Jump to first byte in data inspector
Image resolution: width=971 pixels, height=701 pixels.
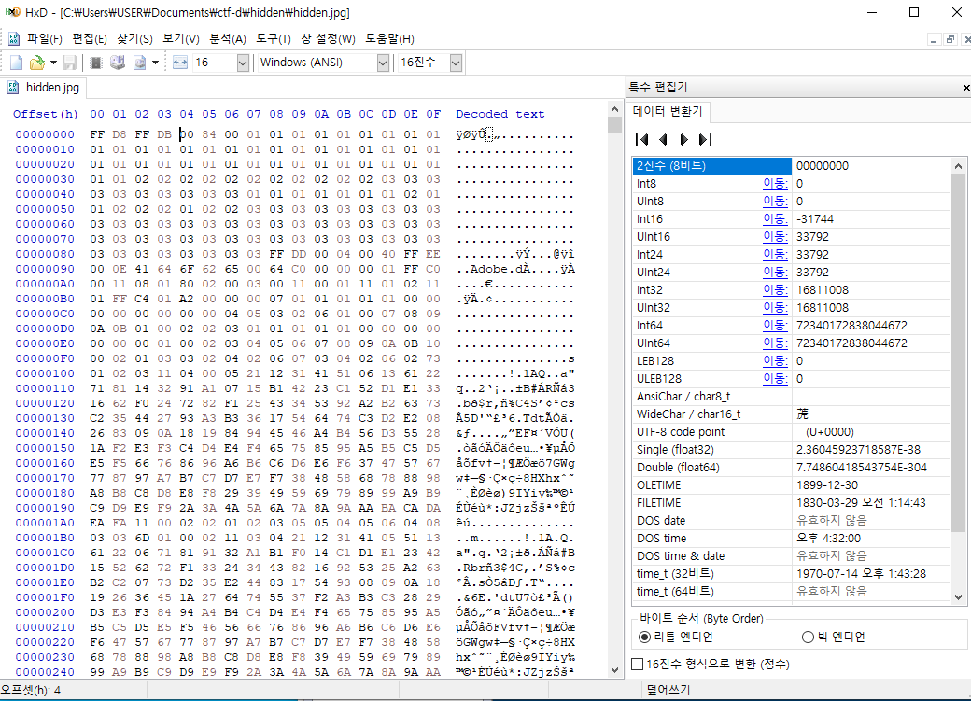tap(642, 139)
